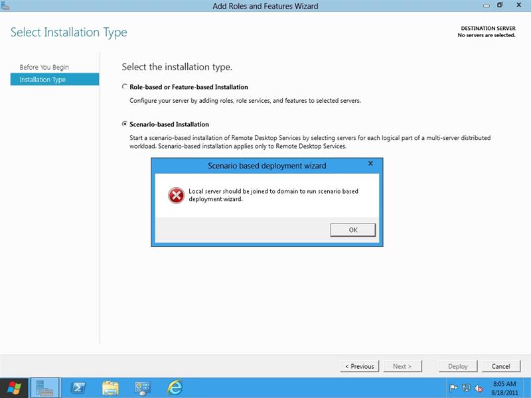Click the 'No servers are selected.' text

point(487,35)
